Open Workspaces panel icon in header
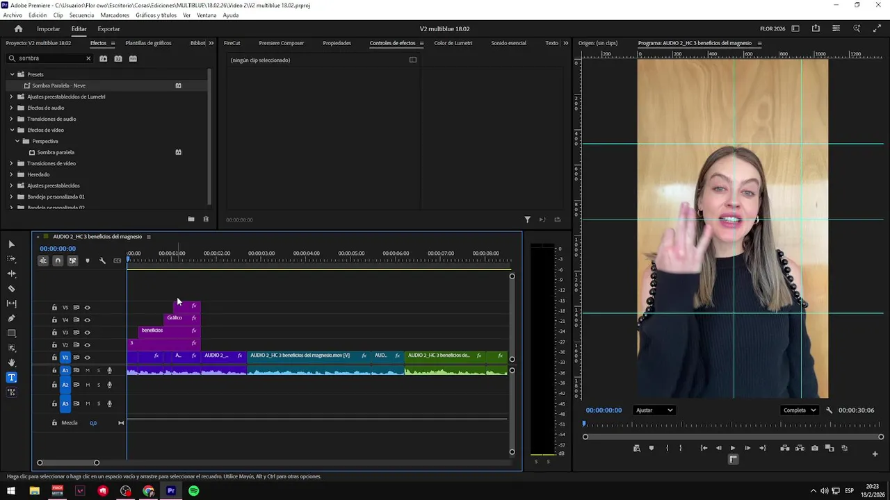The height and width of the screenshot is (500, 890). 795,28
